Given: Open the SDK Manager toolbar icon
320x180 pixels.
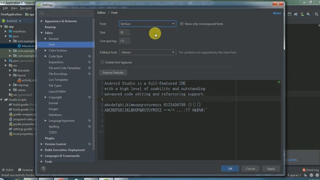Looking at the screenshot, I should [x=308, y=14].
